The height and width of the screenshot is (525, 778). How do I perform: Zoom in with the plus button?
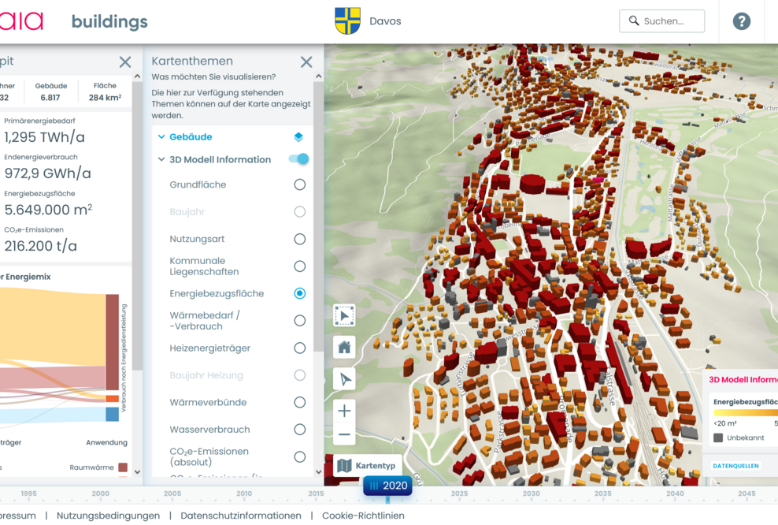coord(344,411)
